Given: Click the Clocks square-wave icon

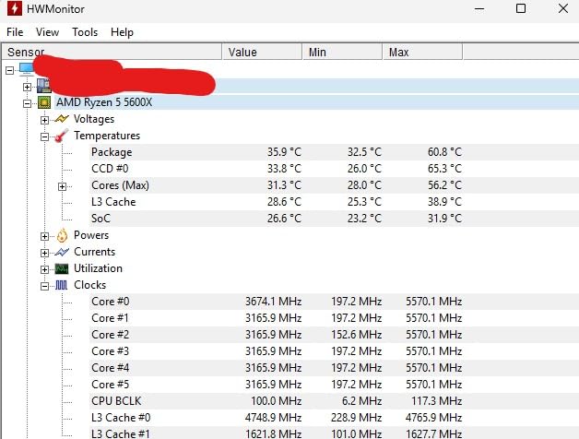Looking at the screenshot, I should point(62,285).
